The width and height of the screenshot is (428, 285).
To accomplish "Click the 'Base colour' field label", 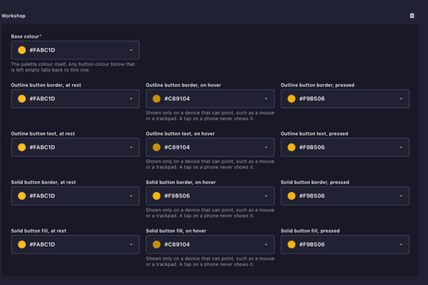I will coord(25,36).
